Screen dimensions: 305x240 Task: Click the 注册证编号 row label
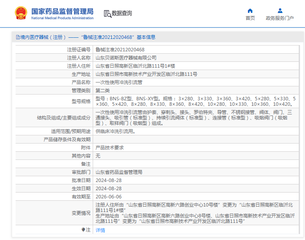[79, 50]
